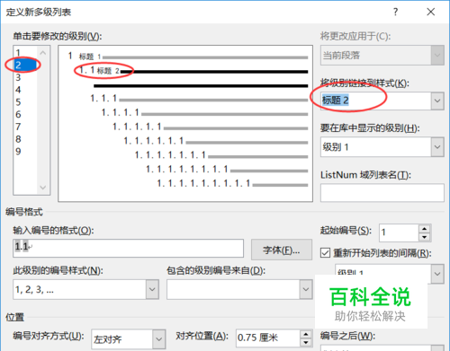Click the 1 标题 1 preview line

[x=188, y=57]
